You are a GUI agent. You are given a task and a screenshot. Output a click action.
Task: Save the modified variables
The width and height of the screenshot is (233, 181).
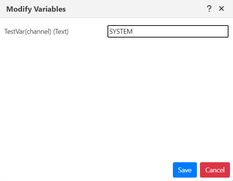[185, 170]
